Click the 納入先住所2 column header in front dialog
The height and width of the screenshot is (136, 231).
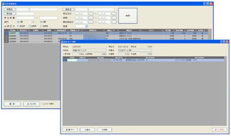tap(200, 58)
